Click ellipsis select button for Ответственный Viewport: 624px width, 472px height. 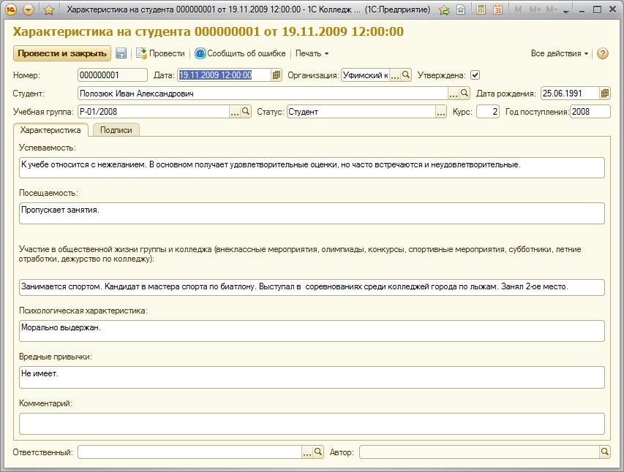coord(307,452)
